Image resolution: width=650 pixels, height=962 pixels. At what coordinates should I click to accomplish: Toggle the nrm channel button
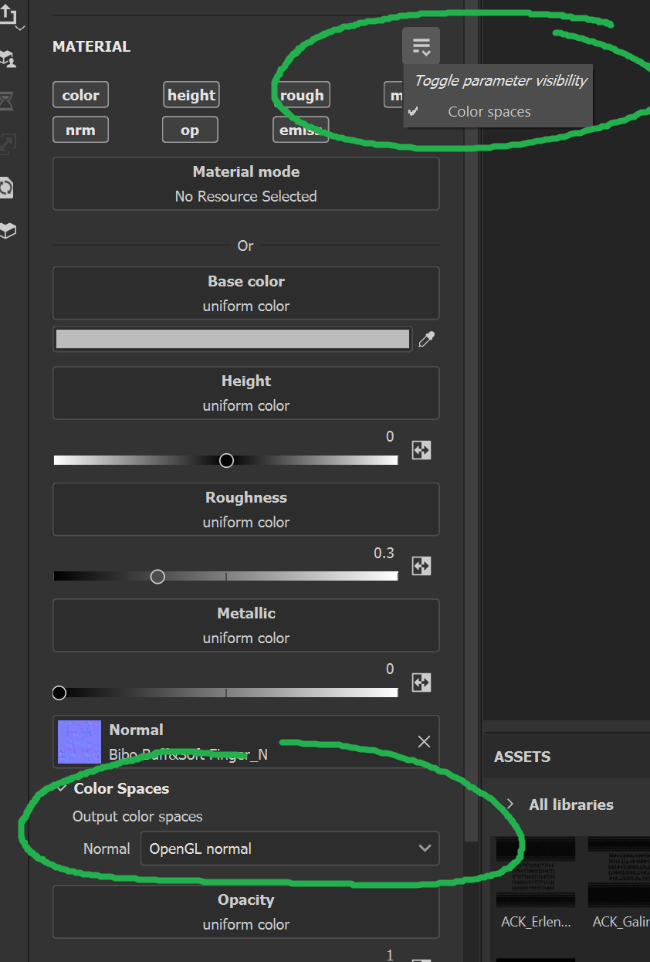[x=80, y=130]
